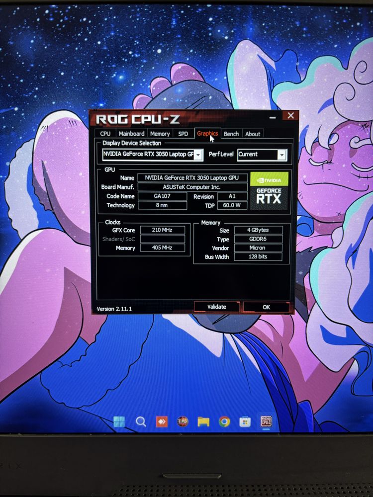Click ASUSTeK Computer Inc. board manufacturer value

tap(192, 187)
